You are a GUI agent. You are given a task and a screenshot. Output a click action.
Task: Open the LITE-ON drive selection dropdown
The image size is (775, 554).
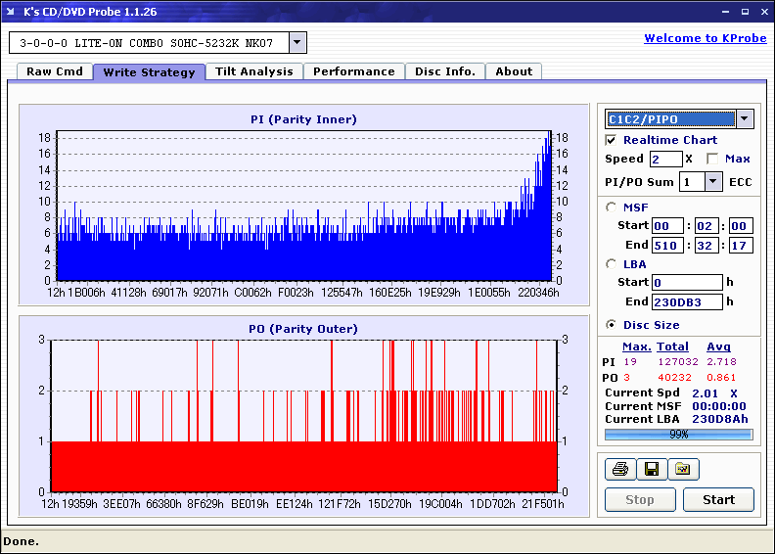tap(297, 43)
